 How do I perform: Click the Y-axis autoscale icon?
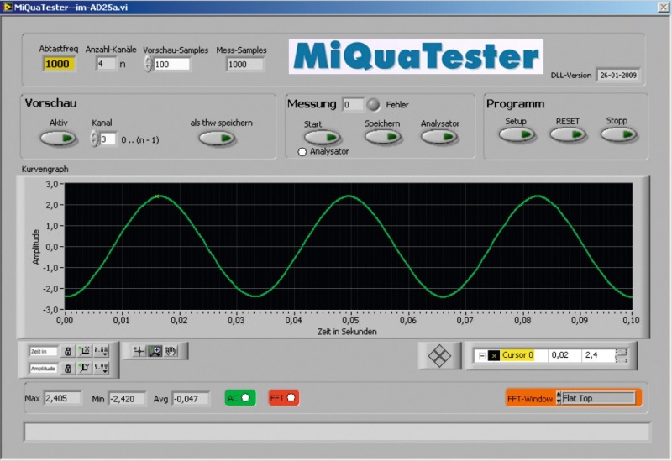[84, 368]
